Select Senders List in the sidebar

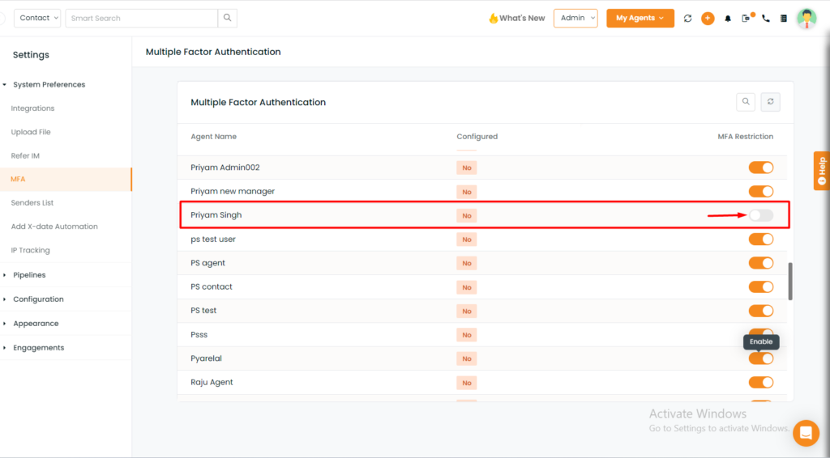click(x=32, y=203)
